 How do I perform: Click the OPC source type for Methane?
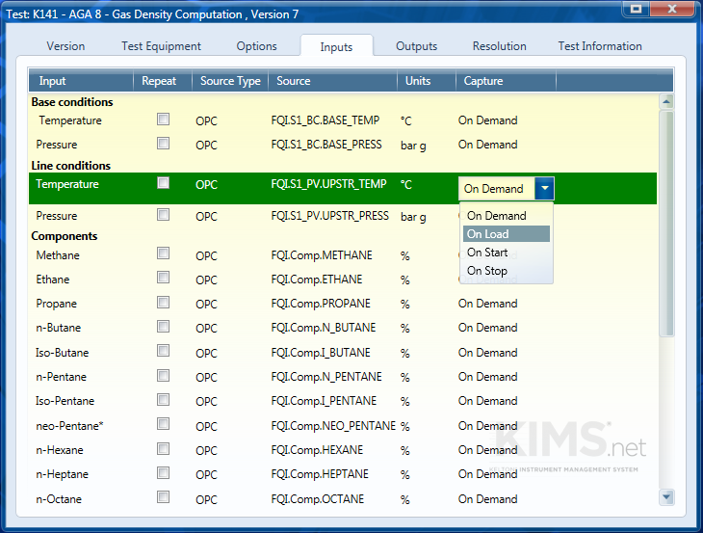click(206, 256)
